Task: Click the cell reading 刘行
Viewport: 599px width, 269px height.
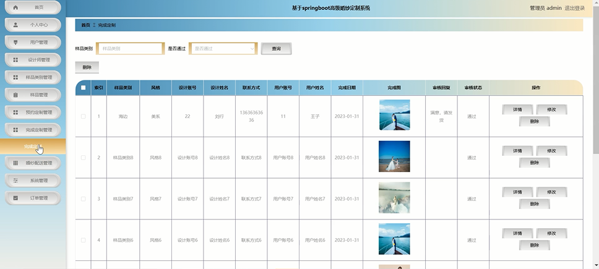Action: click(x=219, y=116)
